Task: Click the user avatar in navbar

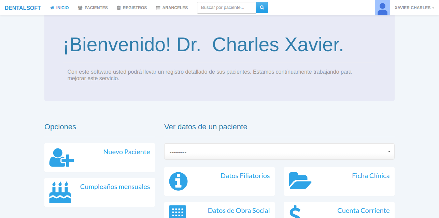Action: [382, 8]
